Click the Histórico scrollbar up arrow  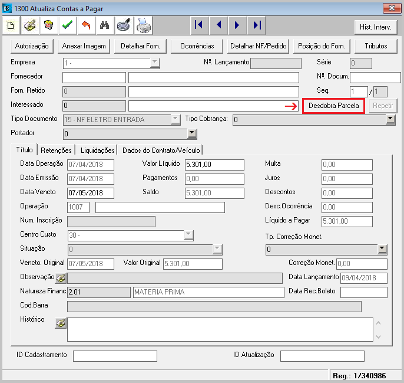(379, 323)
